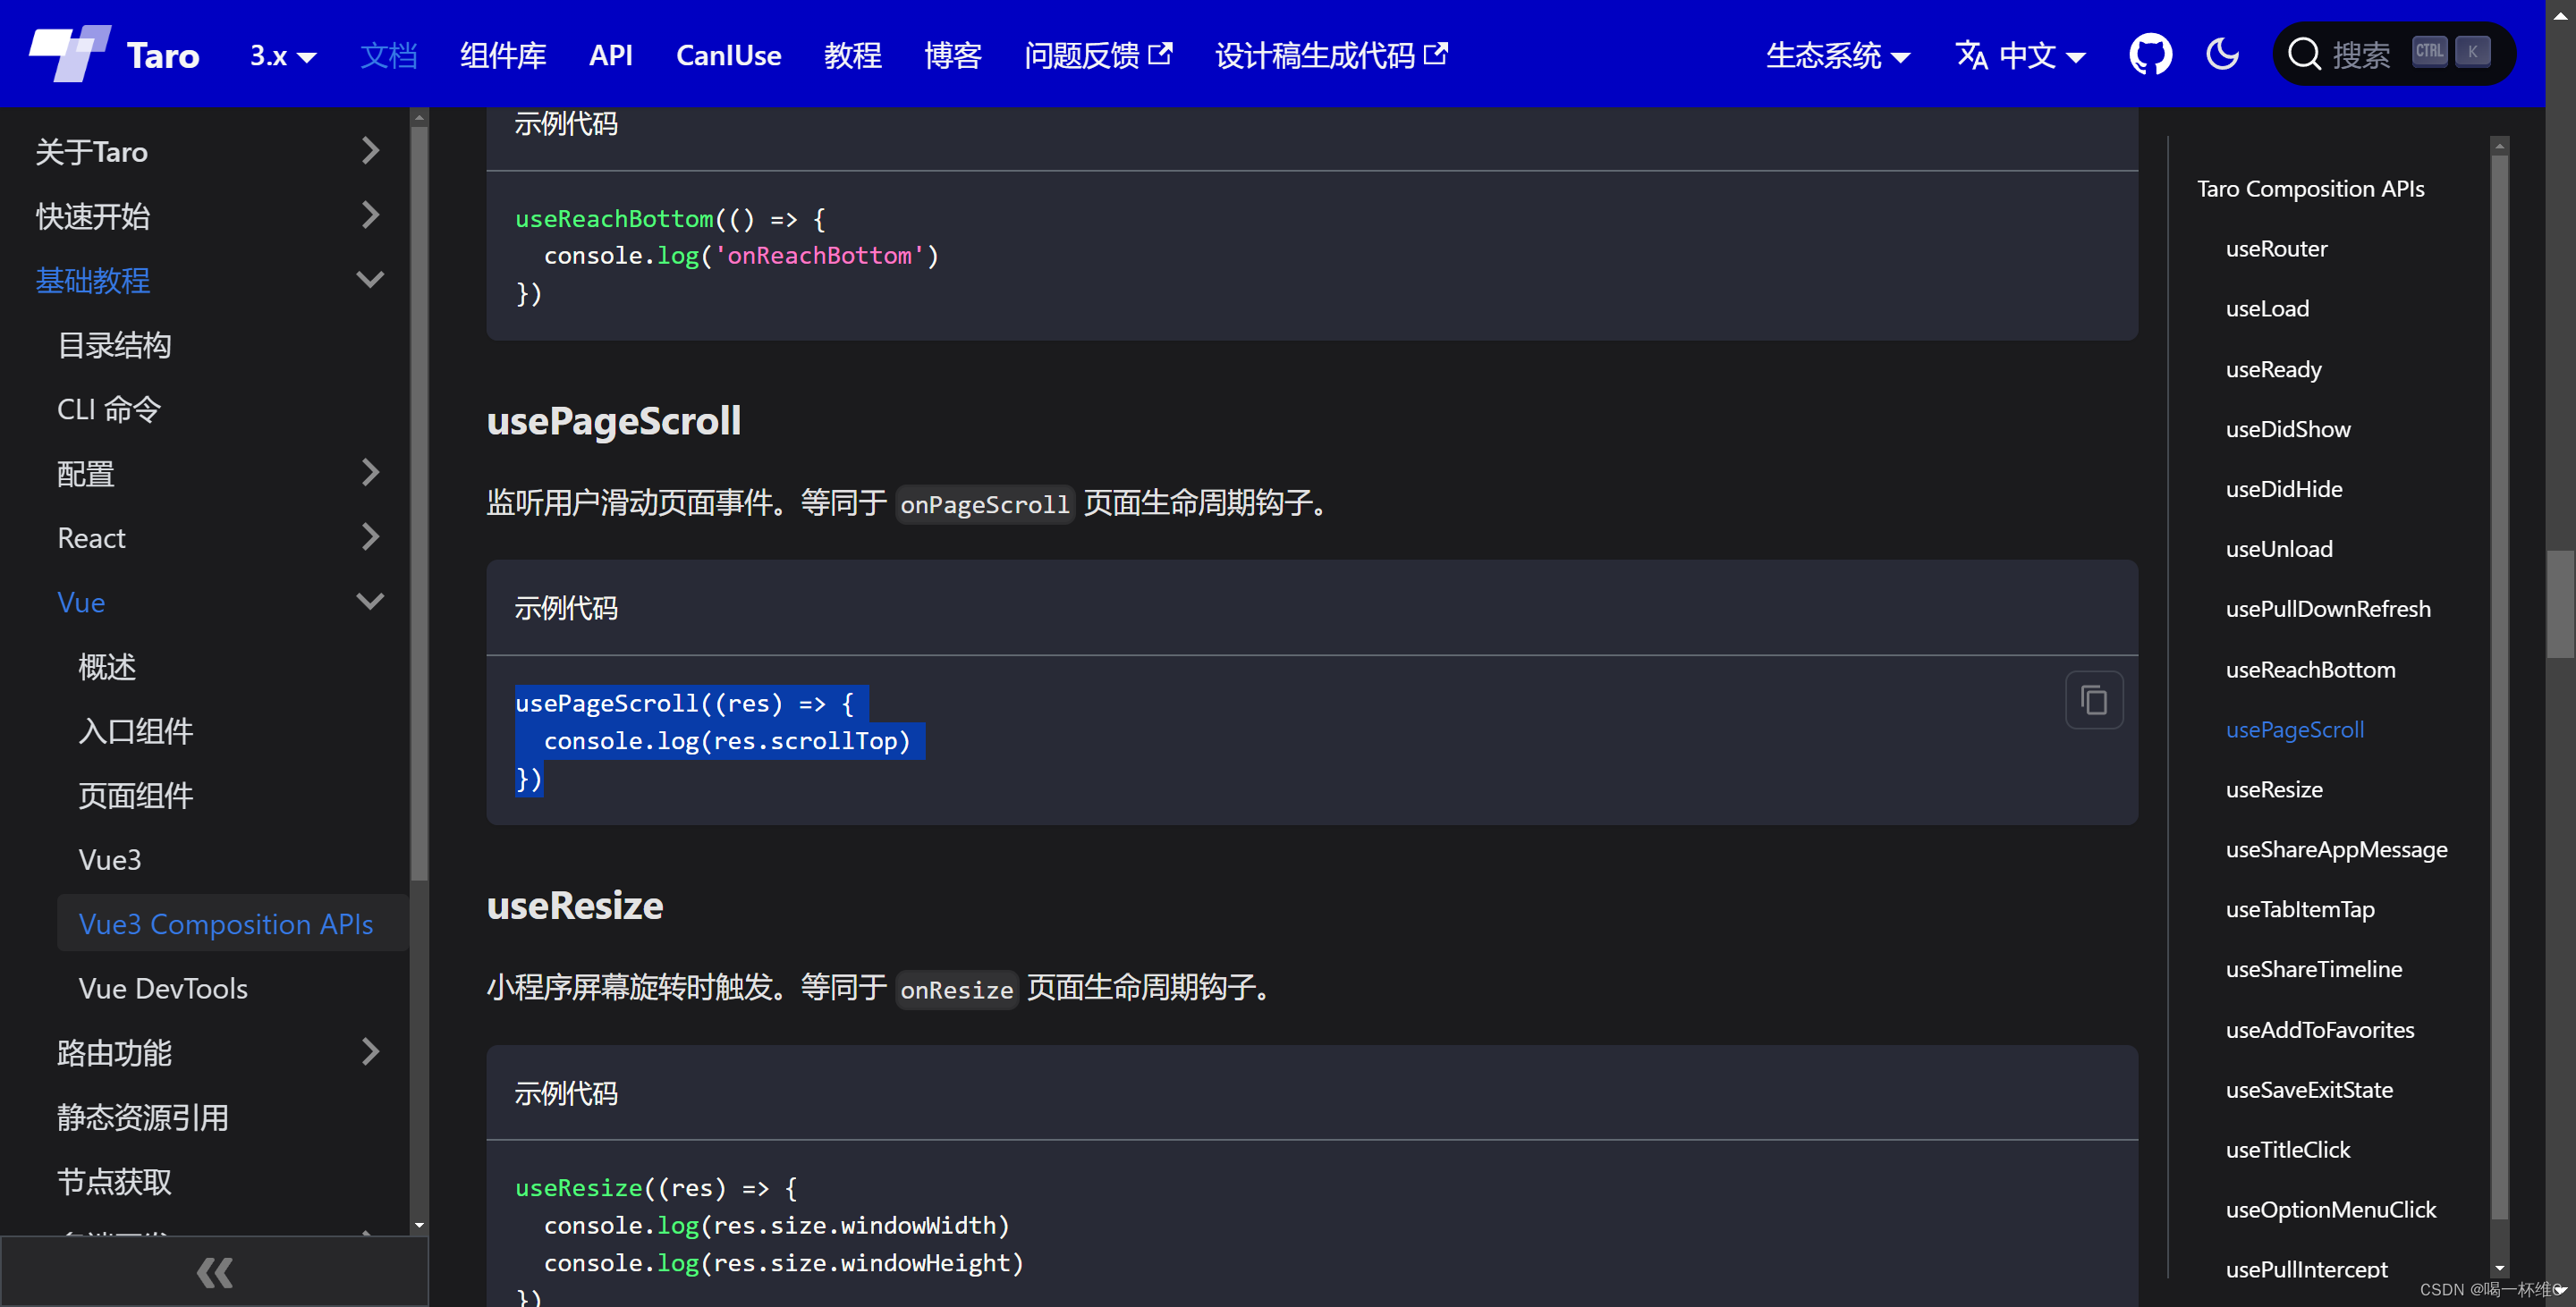
Task: Open the 生态系统 dropdown
Action: [x=1838, y=56]
